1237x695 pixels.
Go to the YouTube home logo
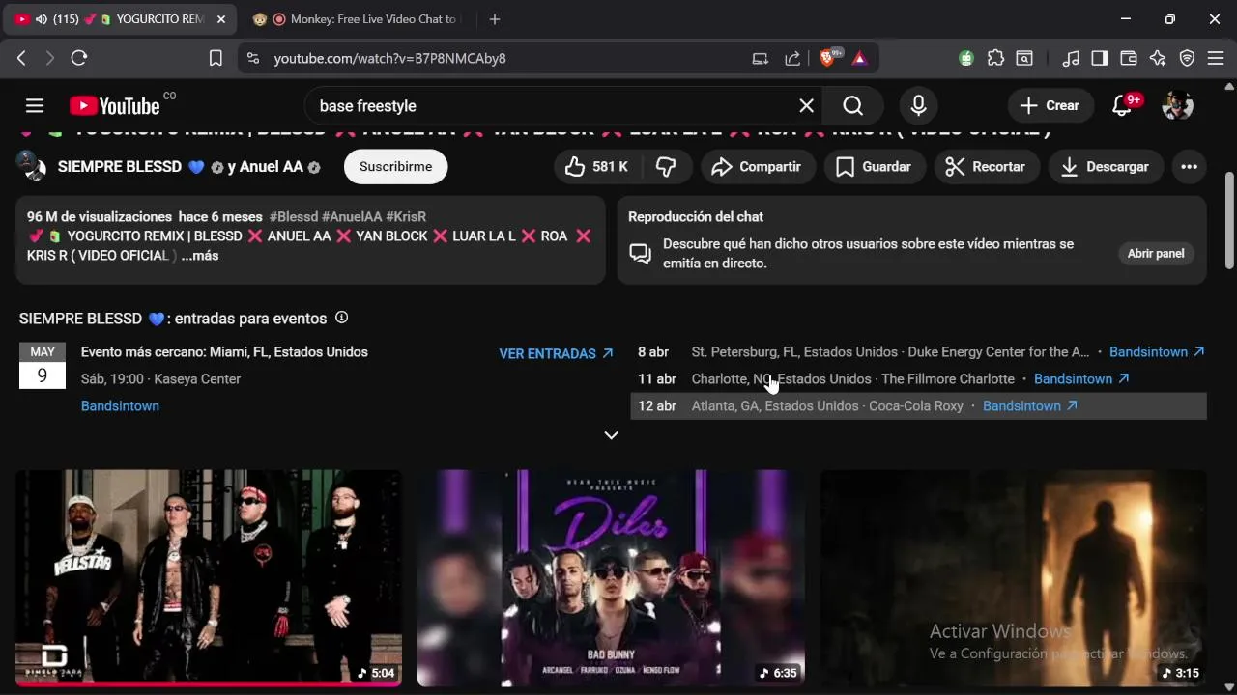[x=115, y=106]
